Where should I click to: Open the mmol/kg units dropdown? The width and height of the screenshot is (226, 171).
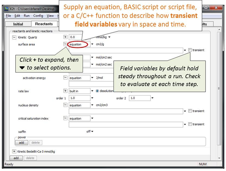pyautogui.click(x=109, y=37)
